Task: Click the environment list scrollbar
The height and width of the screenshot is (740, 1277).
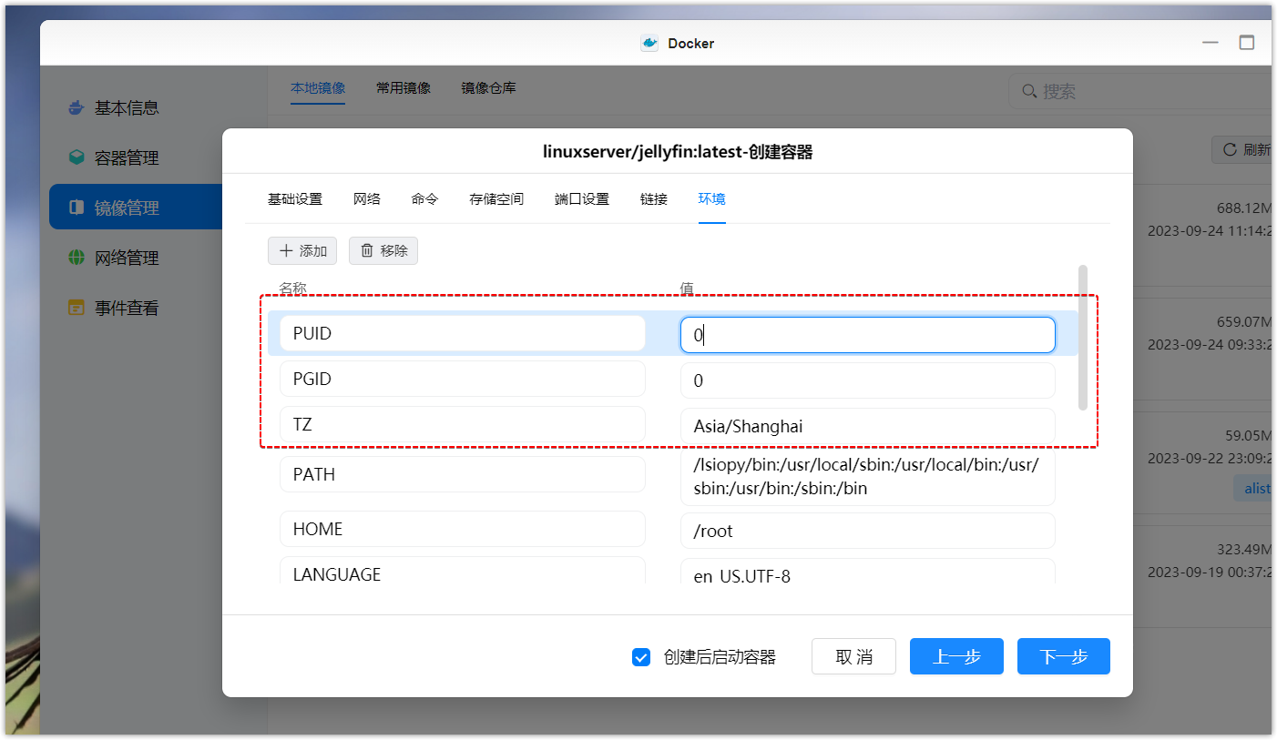Action: click(1082, 338)
